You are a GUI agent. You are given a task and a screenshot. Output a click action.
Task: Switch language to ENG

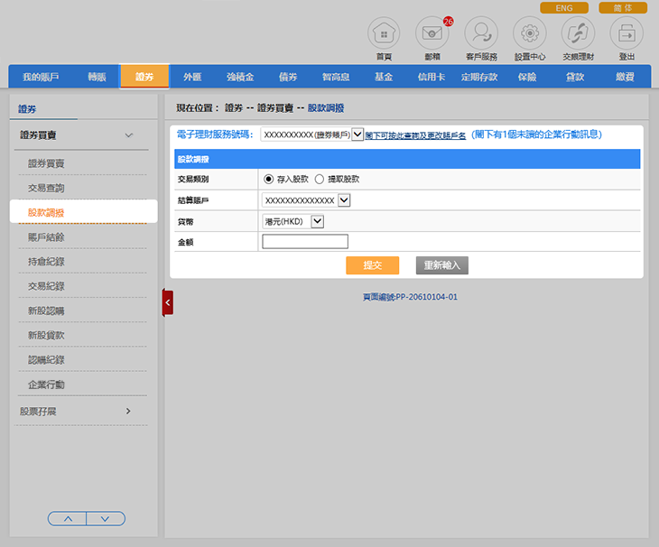point(564,8)
